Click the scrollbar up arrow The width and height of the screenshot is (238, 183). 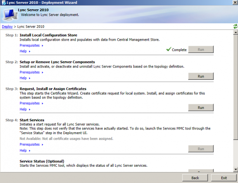pos(235,32)
